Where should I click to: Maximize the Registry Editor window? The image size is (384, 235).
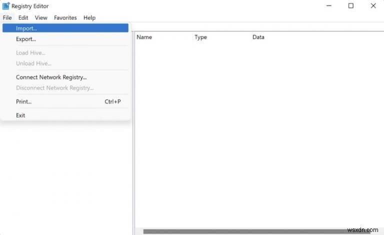click(x=350, y=6)
